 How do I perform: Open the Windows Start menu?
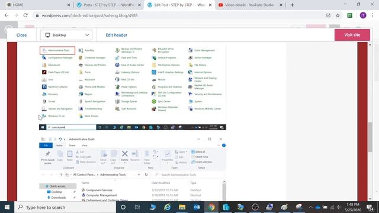pos(7,207)
